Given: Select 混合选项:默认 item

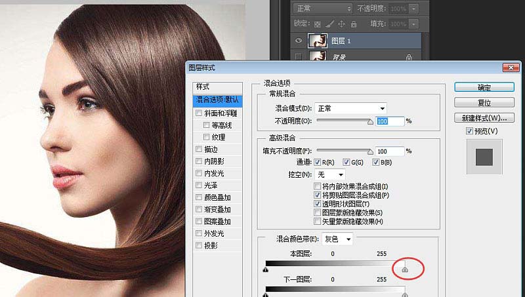Looking at the screenshot, I should click(x=217, y=100).
